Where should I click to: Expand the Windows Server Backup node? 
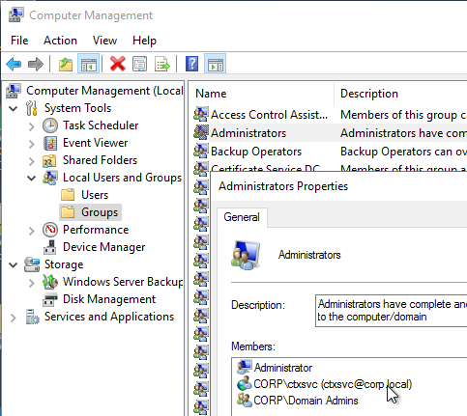(32, 283)
